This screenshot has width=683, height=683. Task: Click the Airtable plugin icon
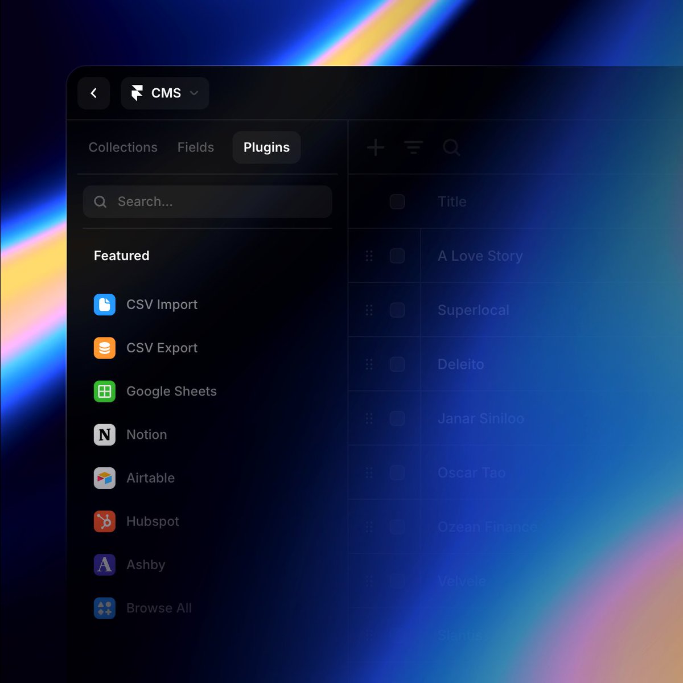coord(105,478)
